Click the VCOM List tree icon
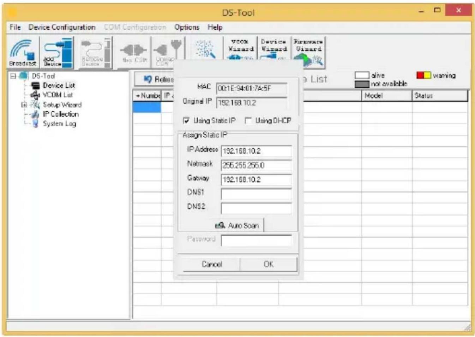This screenshot has width=475, height=337. click(35, 95)
